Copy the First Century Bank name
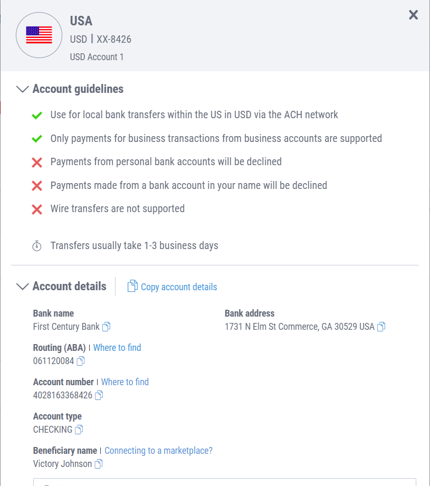Image resolution: width=430 pixels, height=486 pixels. [106, 327]
